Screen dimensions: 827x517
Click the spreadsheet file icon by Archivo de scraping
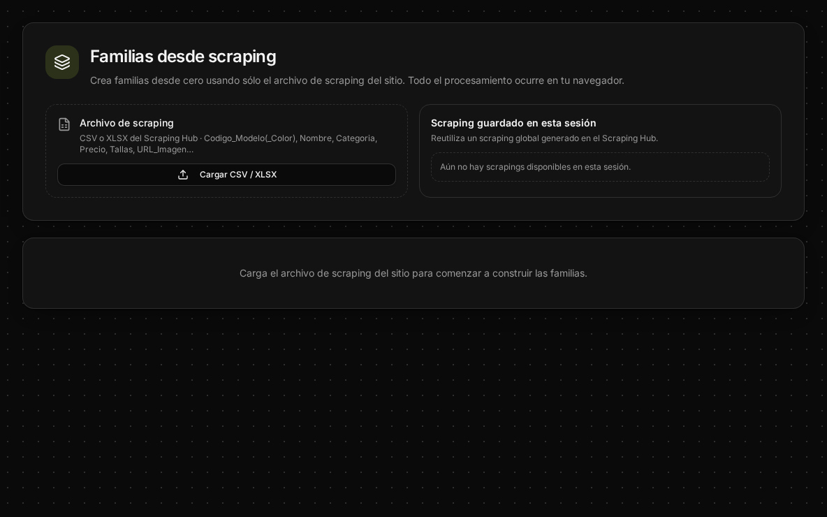click(x=64, y=124)
